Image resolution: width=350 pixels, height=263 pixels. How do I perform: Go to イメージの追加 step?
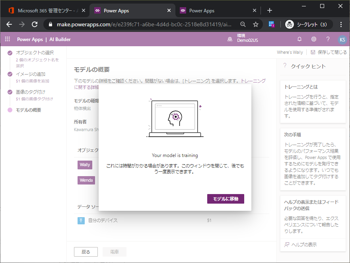(x=31, y=74)
